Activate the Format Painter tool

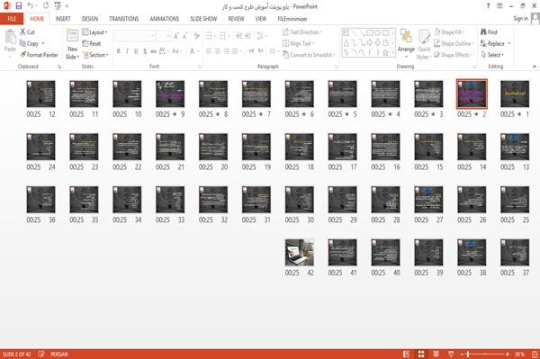(x=39, y=55)
